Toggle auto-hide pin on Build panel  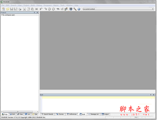[151, 95]
